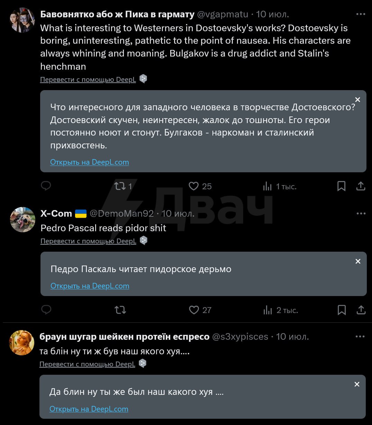Viewport: 372px width, 425px height.
Task: Retweet the vgapmatu tweet showing 1 retweet
Action: pos(124,187)
